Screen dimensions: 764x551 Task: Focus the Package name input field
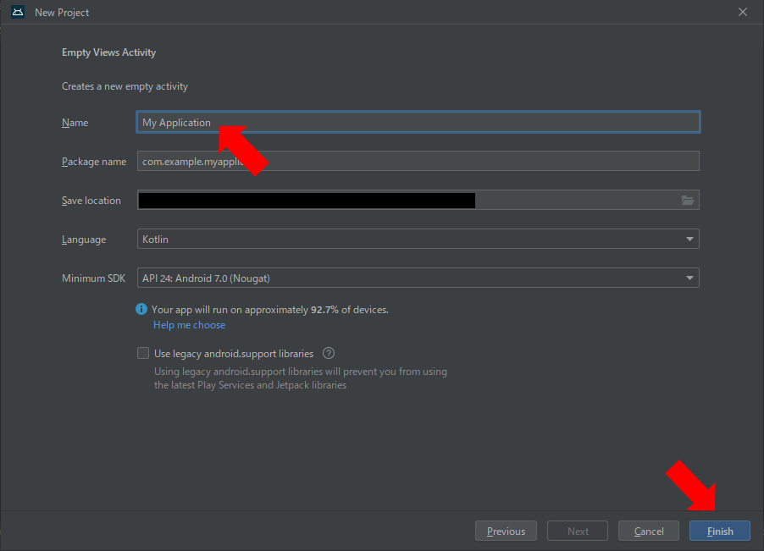tap(418, 161)
